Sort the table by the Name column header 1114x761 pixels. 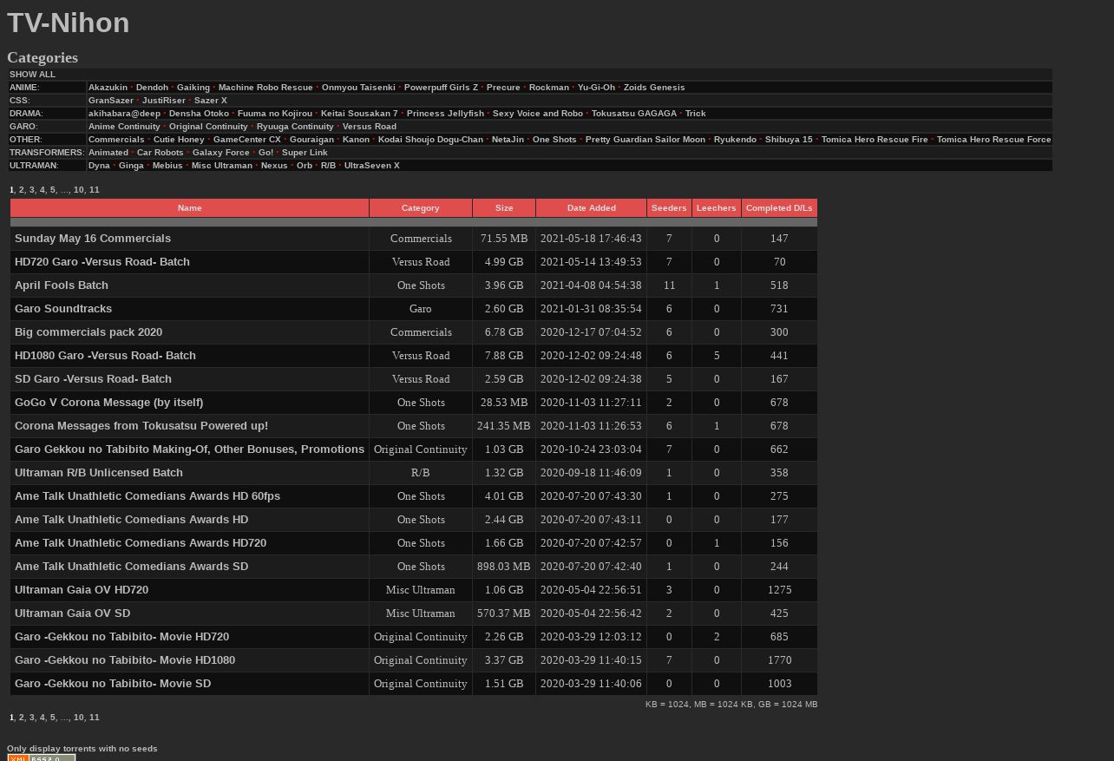189,208
